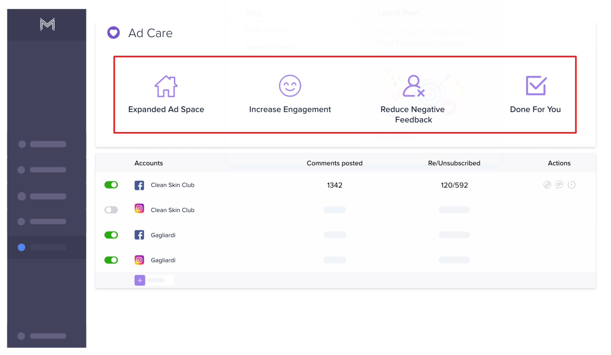Click the Expanded Ad Space house icon
611x355 pixels.
click(x=166, y=86)
